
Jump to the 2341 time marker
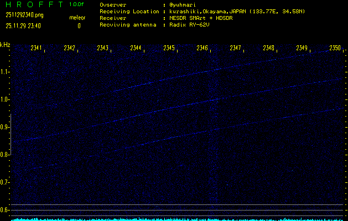(37, 49)
